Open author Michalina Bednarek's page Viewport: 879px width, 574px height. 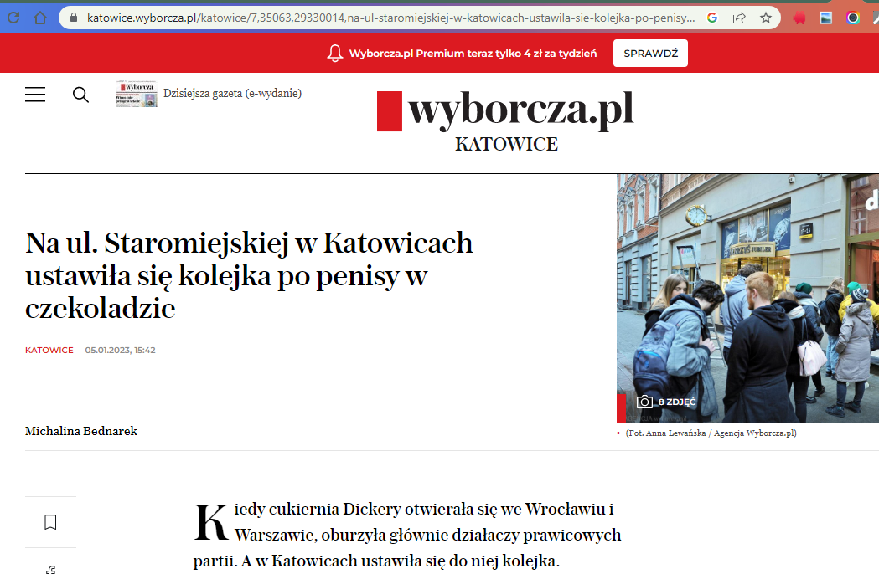[81, 431]
